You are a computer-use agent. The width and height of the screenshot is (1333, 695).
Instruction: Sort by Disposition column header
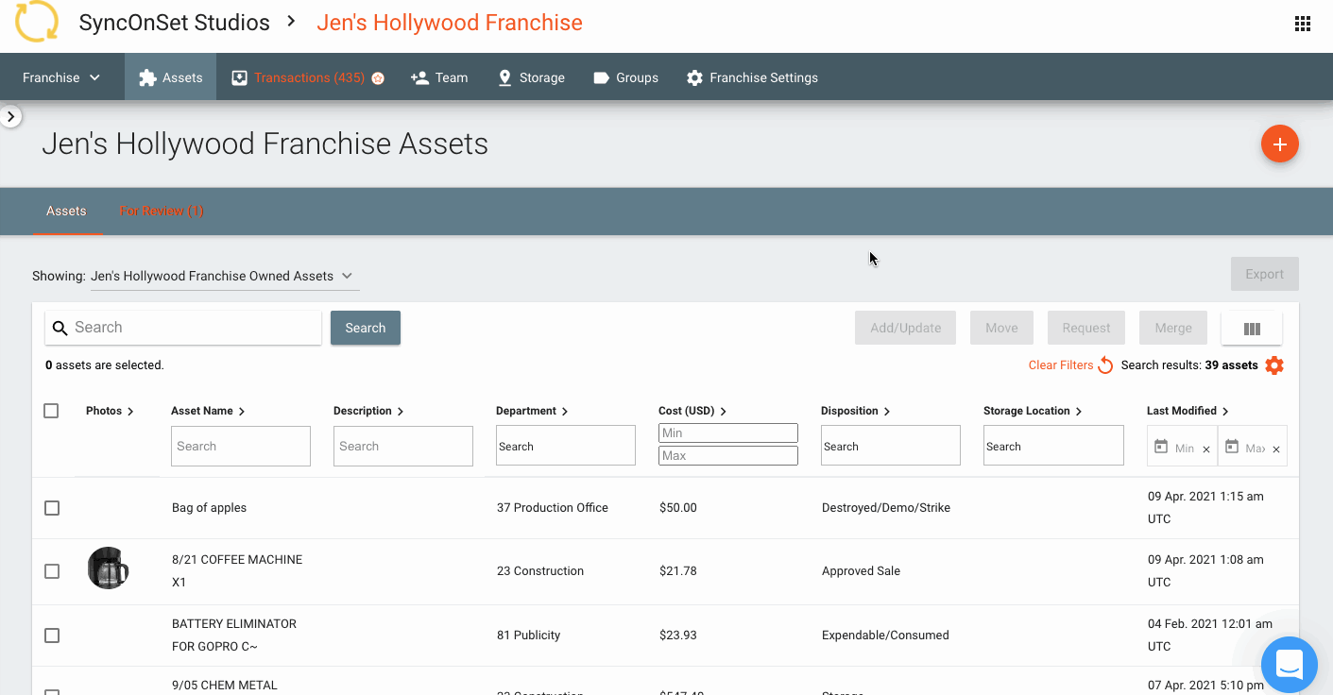(856, 411)
